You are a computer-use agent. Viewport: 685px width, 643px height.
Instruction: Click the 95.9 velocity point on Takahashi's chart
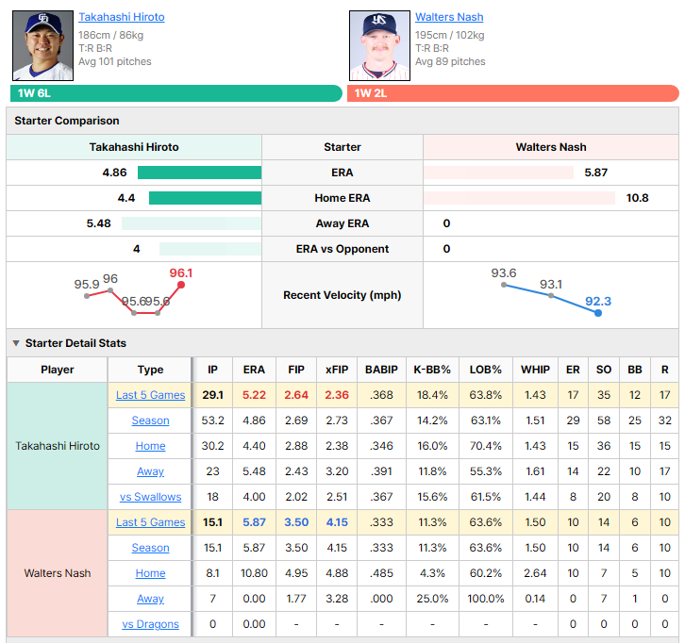(87, 296)
